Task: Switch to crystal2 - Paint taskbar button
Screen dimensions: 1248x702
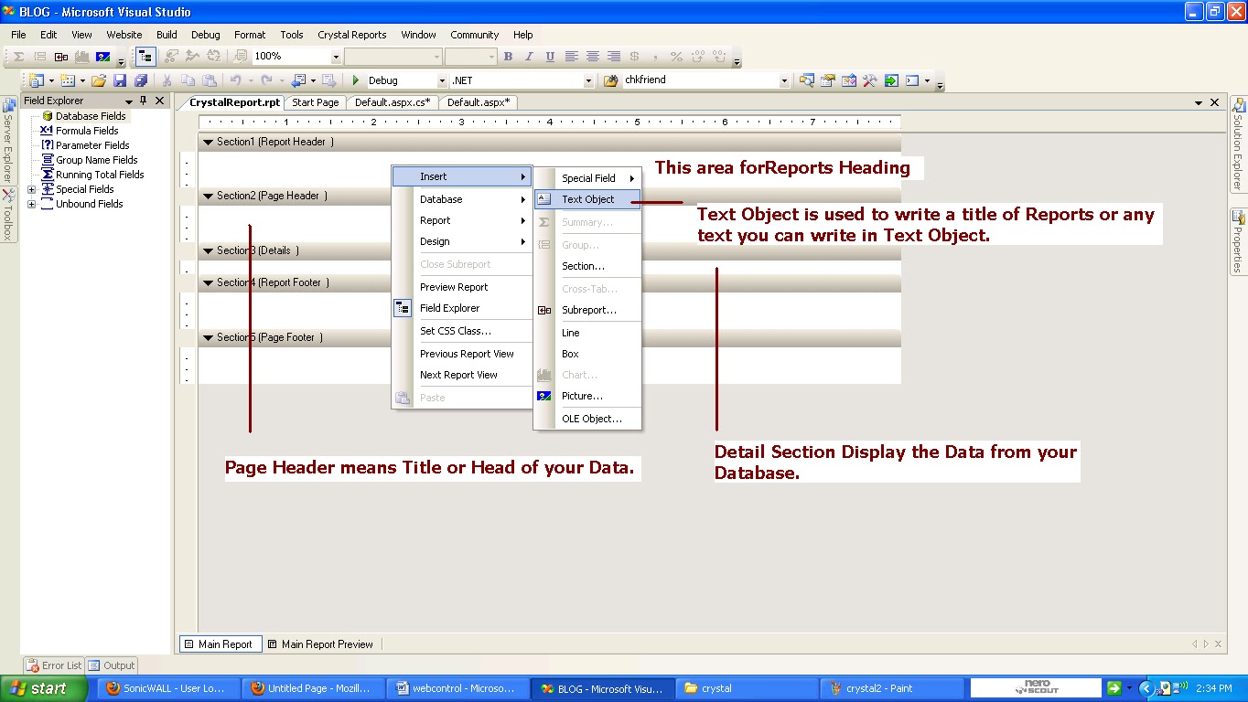Action: click(x=892, y=688)
